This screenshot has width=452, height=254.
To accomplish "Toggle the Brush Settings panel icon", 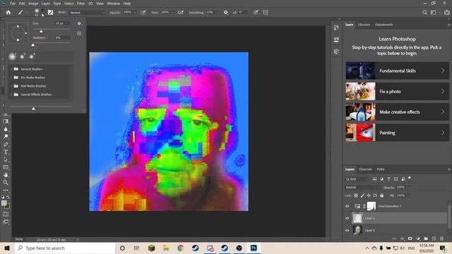I will tap(50, 13).
